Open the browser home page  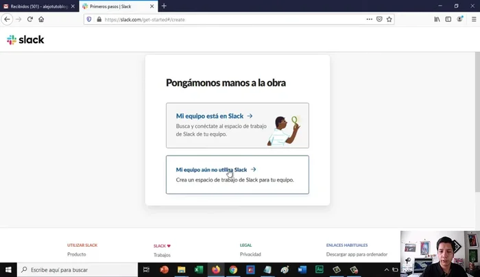point(41,19)
